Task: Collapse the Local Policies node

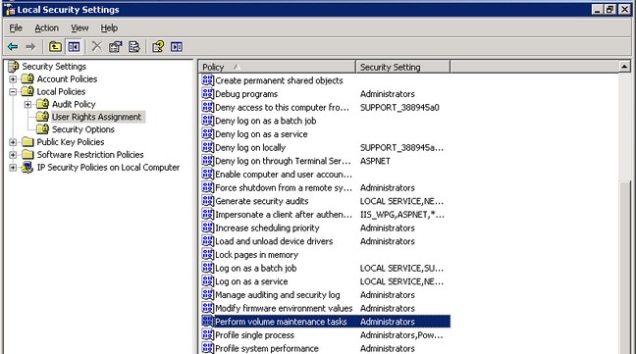Action: click(13, 91)
